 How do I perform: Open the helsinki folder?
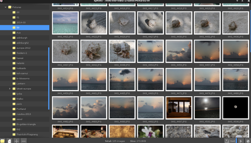[x=25, y=63]
